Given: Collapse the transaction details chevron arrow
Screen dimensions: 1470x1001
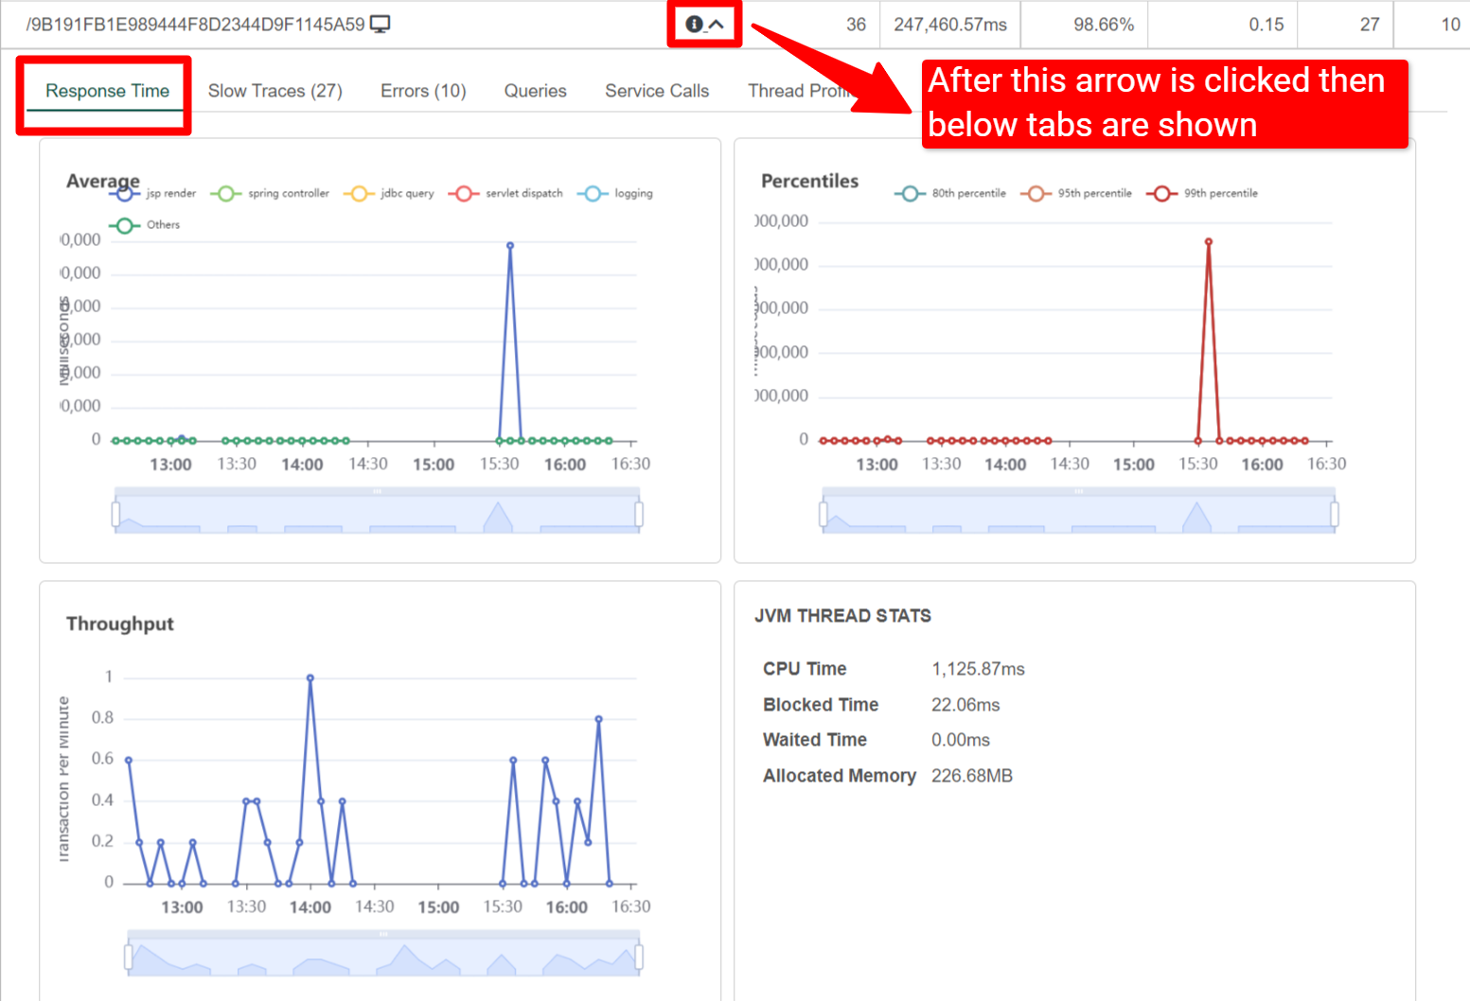Looking at the screenshot, I should 717,25.
